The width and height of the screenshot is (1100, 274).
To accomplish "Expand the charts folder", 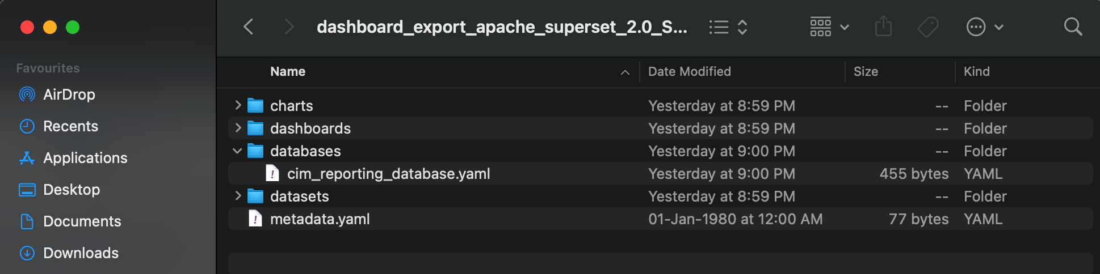I will click(238, 105).
